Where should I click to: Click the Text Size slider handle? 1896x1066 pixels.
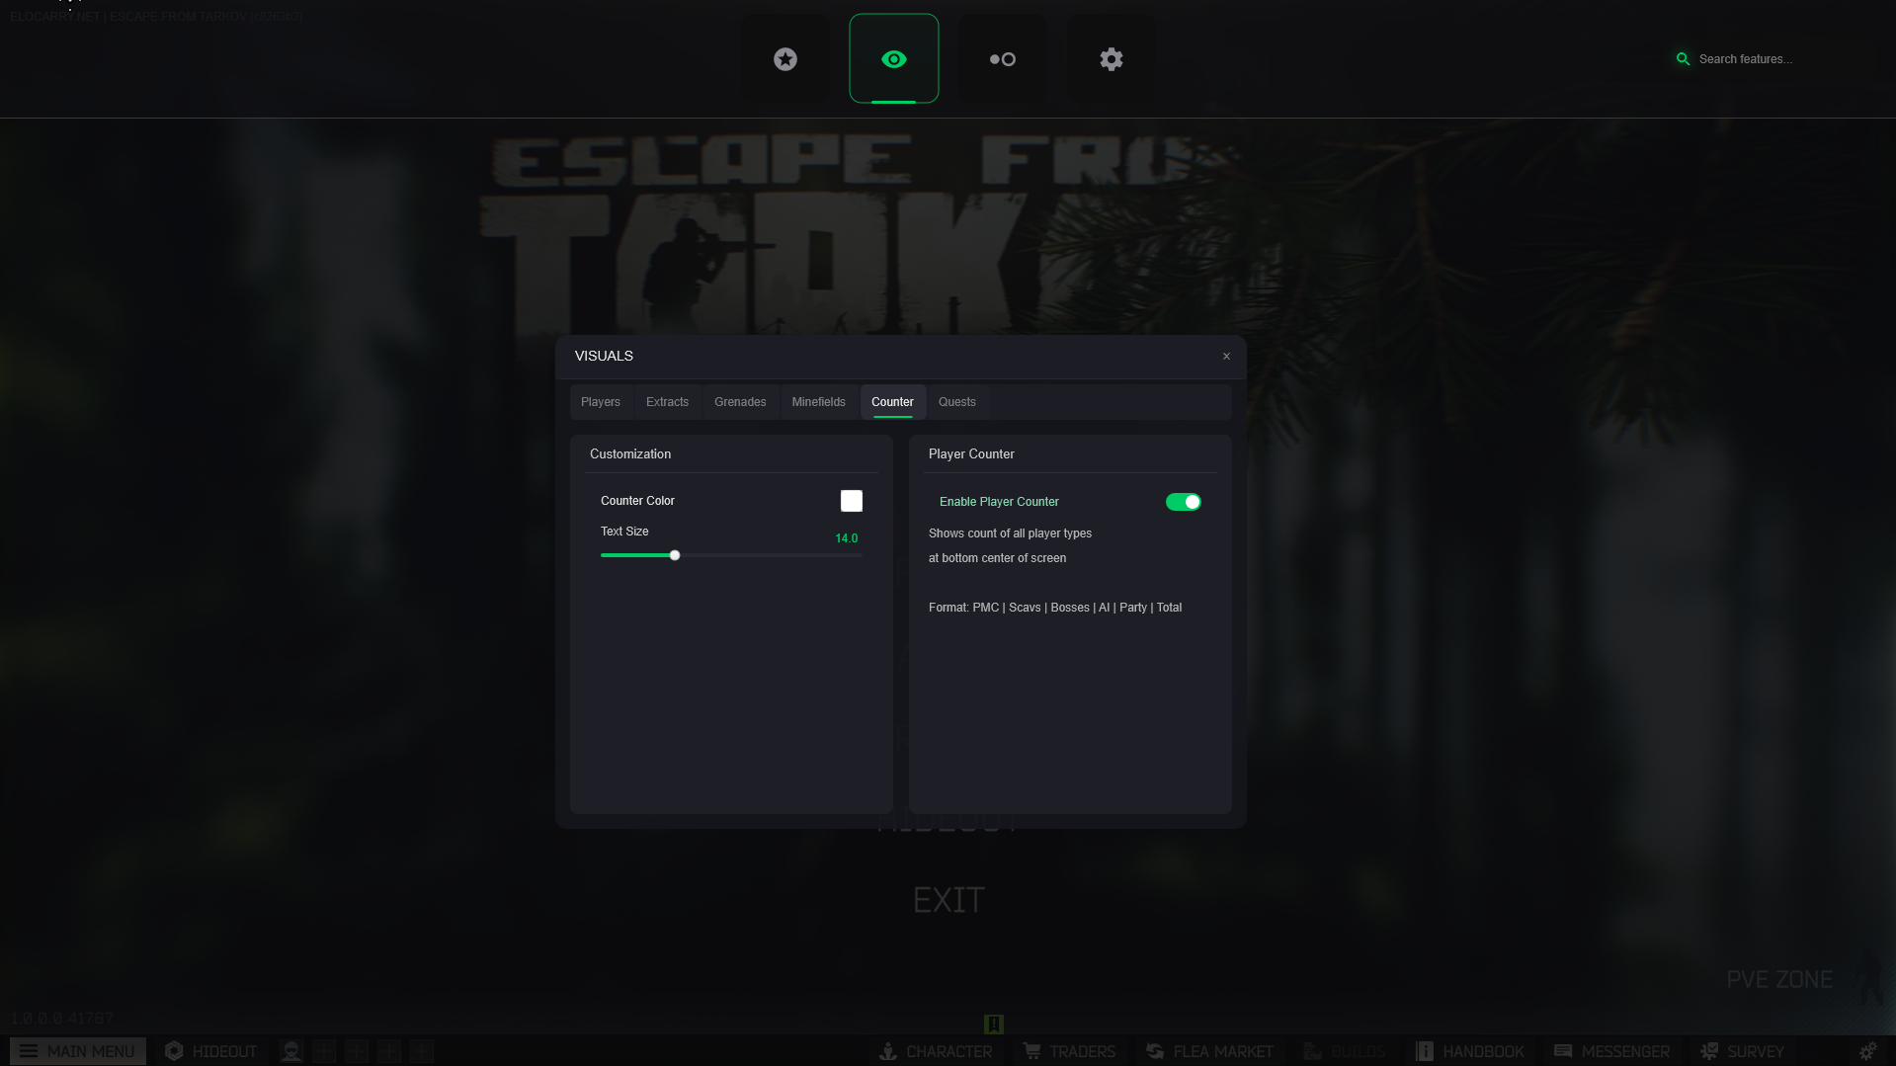(x=675, y=555)
